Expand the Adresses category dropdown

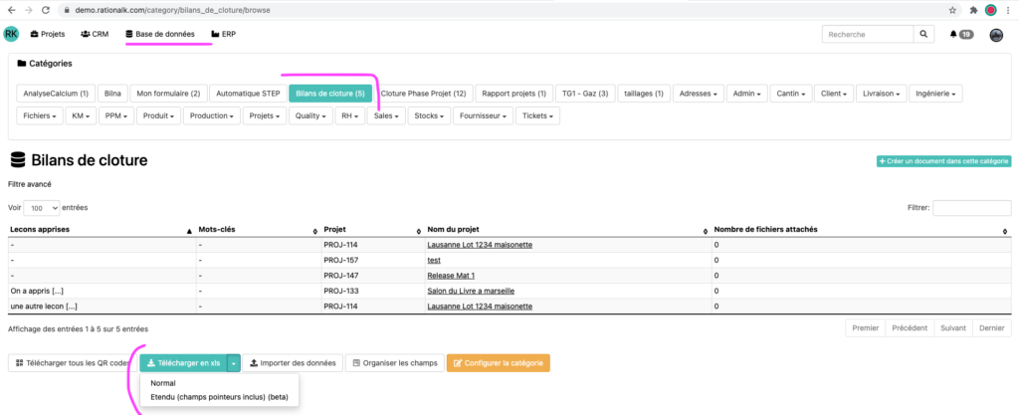pos(697,94)
